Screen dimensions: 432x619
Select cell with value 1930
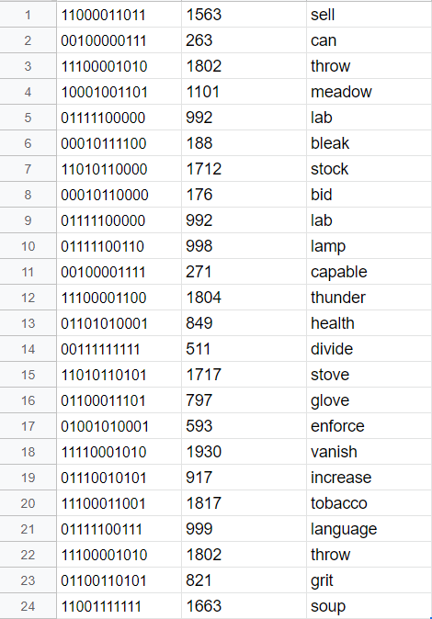244,452
